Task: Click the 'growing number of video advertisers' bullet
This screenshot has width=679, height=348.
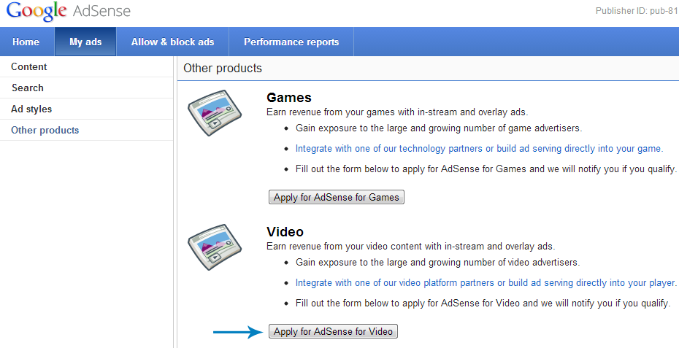Action: point(438,263)
